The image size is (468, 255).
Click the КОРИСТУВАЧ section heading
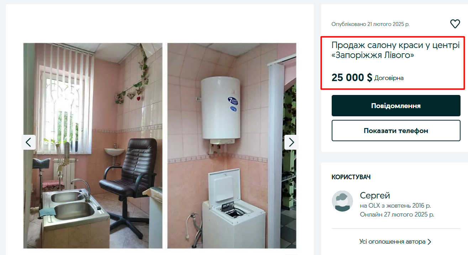coord(351,177)
